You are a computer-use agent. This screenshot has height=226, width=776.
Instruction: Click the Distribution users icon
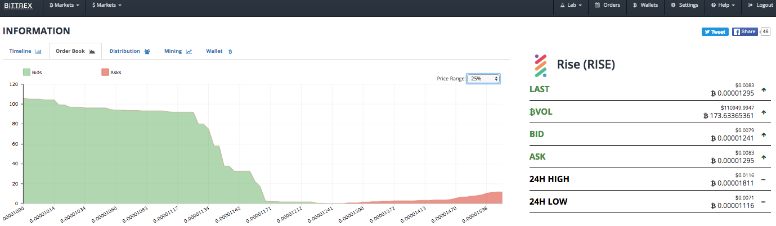147,52
